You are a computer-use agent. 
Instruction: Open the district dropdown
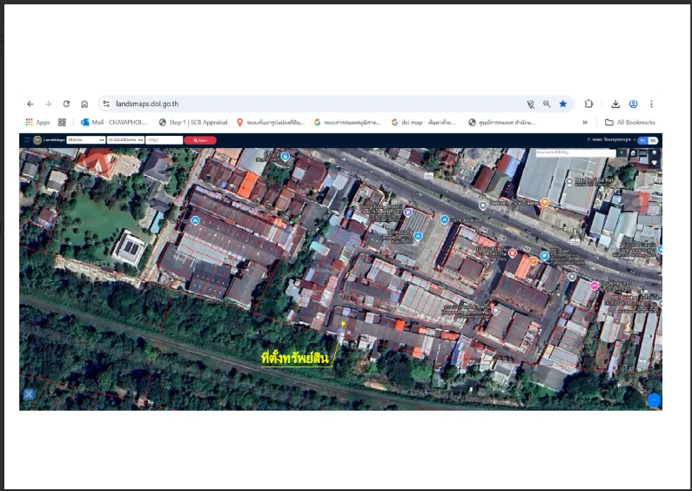coord(125,140)
